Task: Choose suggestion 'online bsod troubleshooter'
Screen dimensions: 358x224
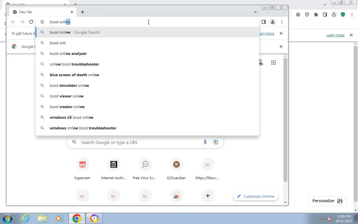Action: tap(147, 64)
